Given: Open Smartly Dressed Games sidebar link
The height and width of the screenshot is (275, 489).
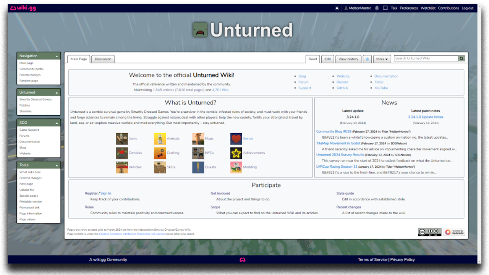Looking at the screenshot, I should click(x=36, y=99).
